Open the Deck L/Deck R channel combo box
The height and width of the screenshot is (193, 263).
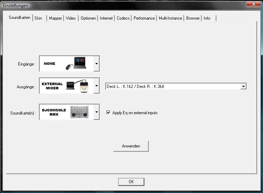(176, 87)
